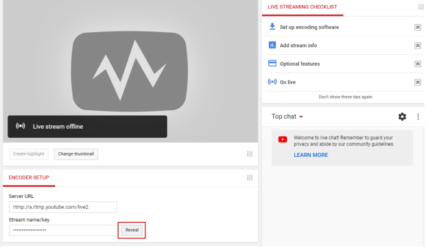Viewport: 426px width, 248px height.
Task: Click the download icon beside Set up encoding software
Action: (x=272, y=27)
